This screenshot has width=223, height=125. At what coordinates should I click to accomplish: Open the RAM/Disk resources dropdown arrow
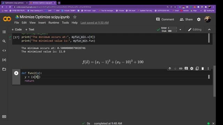(x=180, y=30)
